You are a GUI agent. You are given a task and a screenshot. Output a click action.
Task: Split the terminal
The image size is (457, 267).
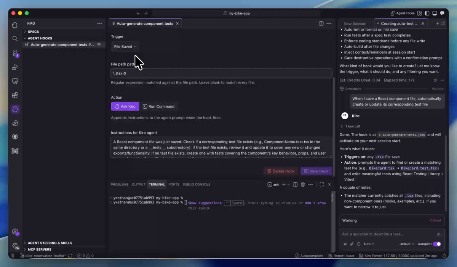click(x=295, y=185)
